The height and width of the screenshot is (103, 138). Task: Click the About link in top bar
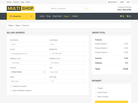click(x=9, y=2)
